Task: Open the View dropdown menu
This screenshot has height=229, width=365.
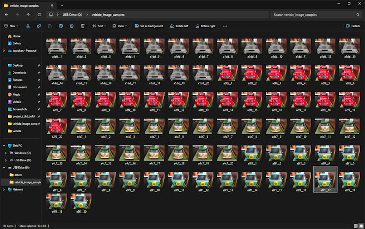Action: tap(121, 26)
